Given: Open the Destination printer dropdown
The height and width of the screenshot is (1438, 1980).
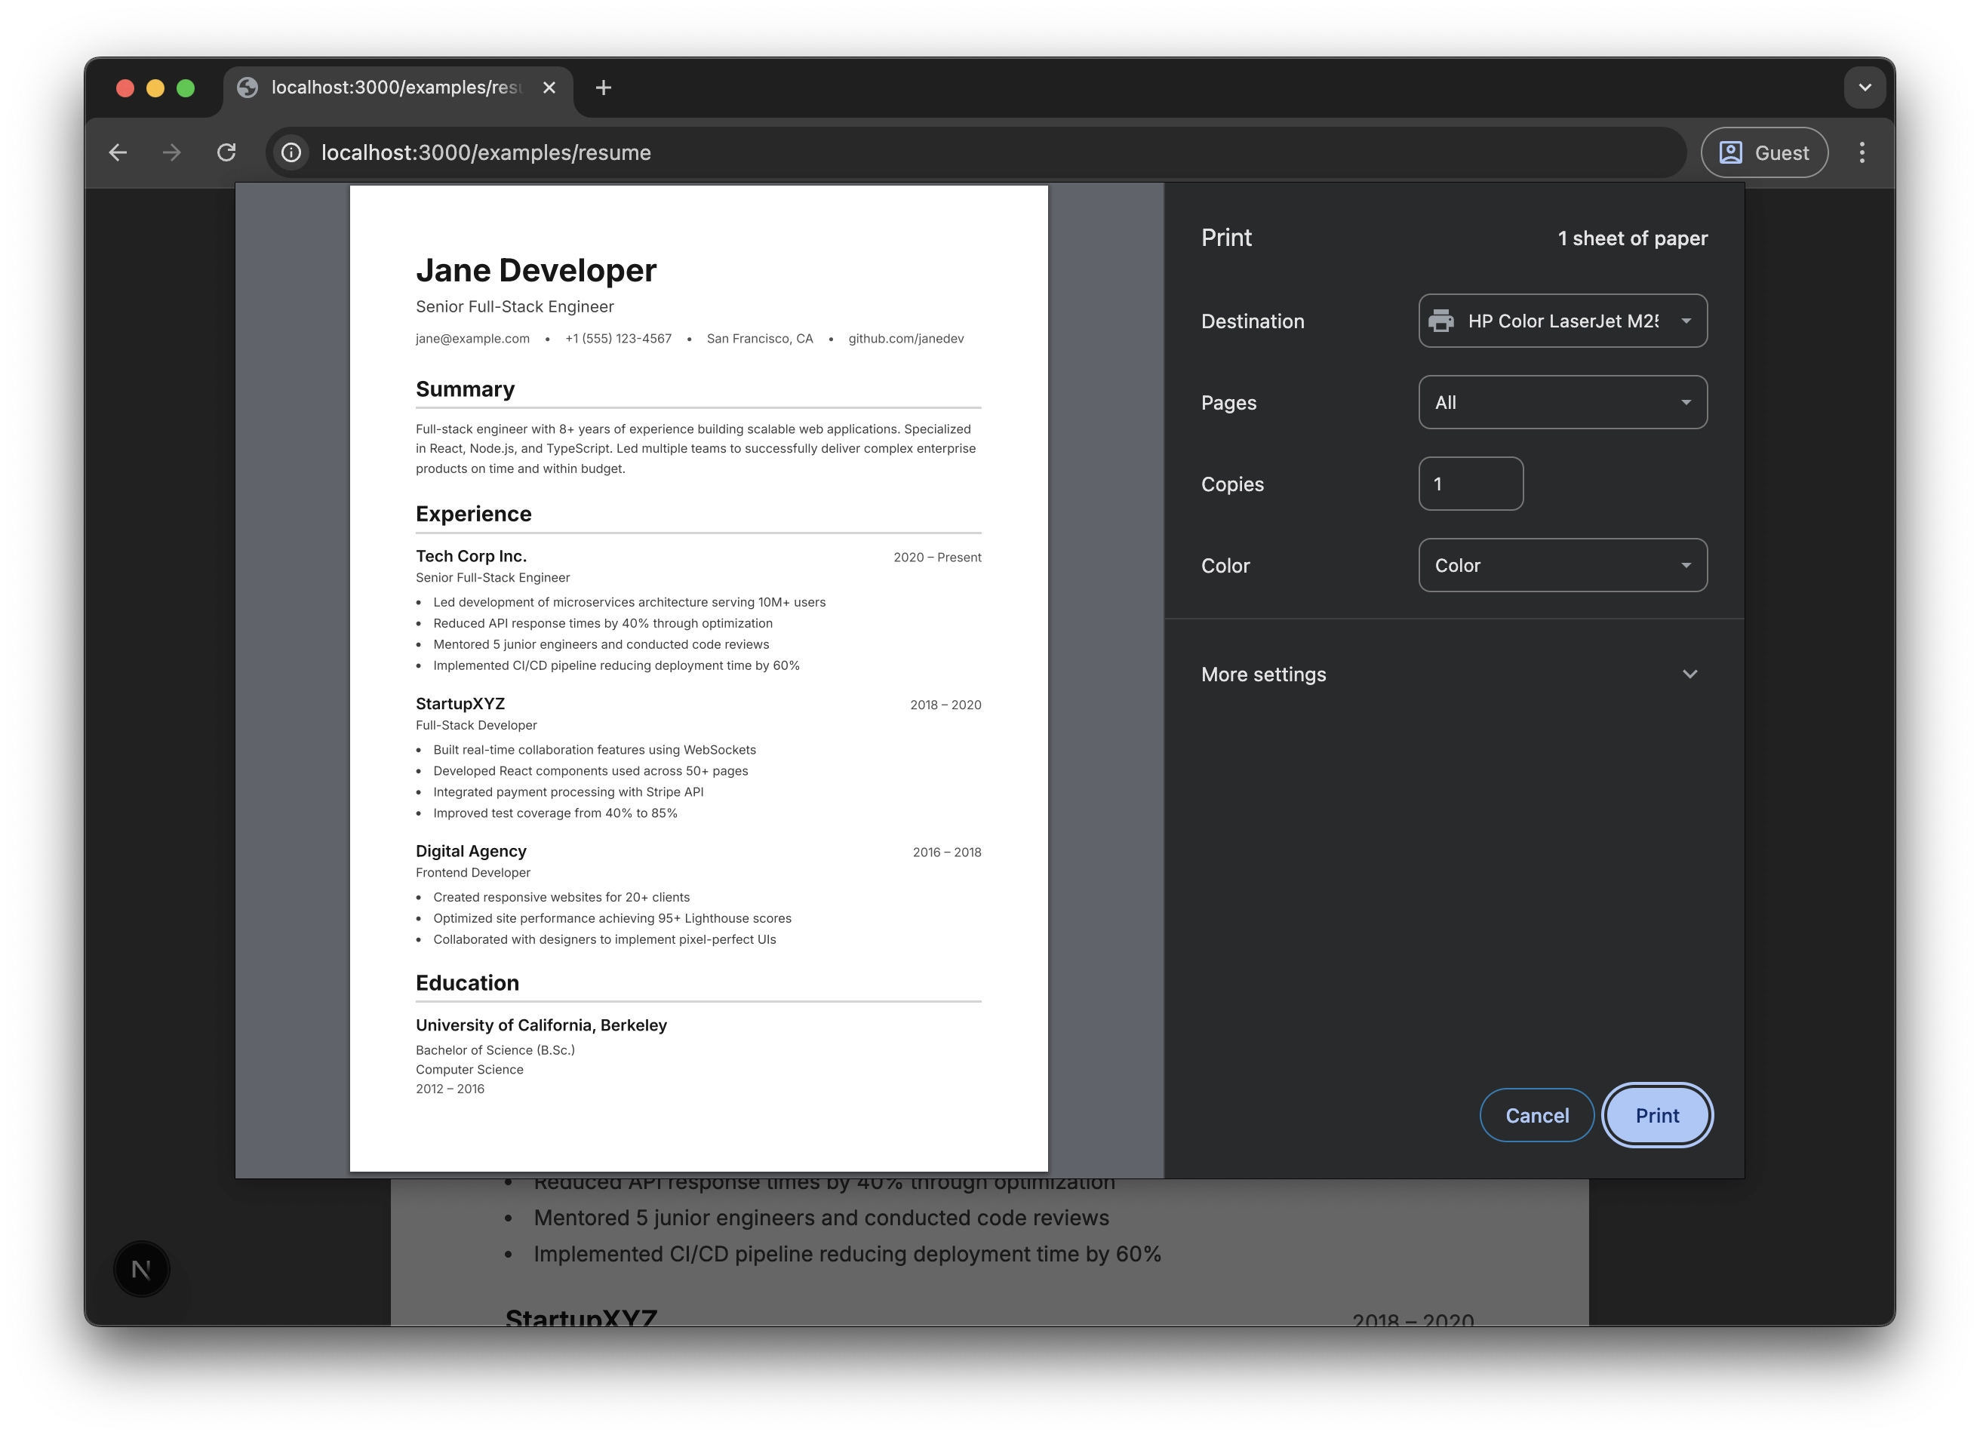Looking at the screenshot, I should click(x=1562, y=321).
